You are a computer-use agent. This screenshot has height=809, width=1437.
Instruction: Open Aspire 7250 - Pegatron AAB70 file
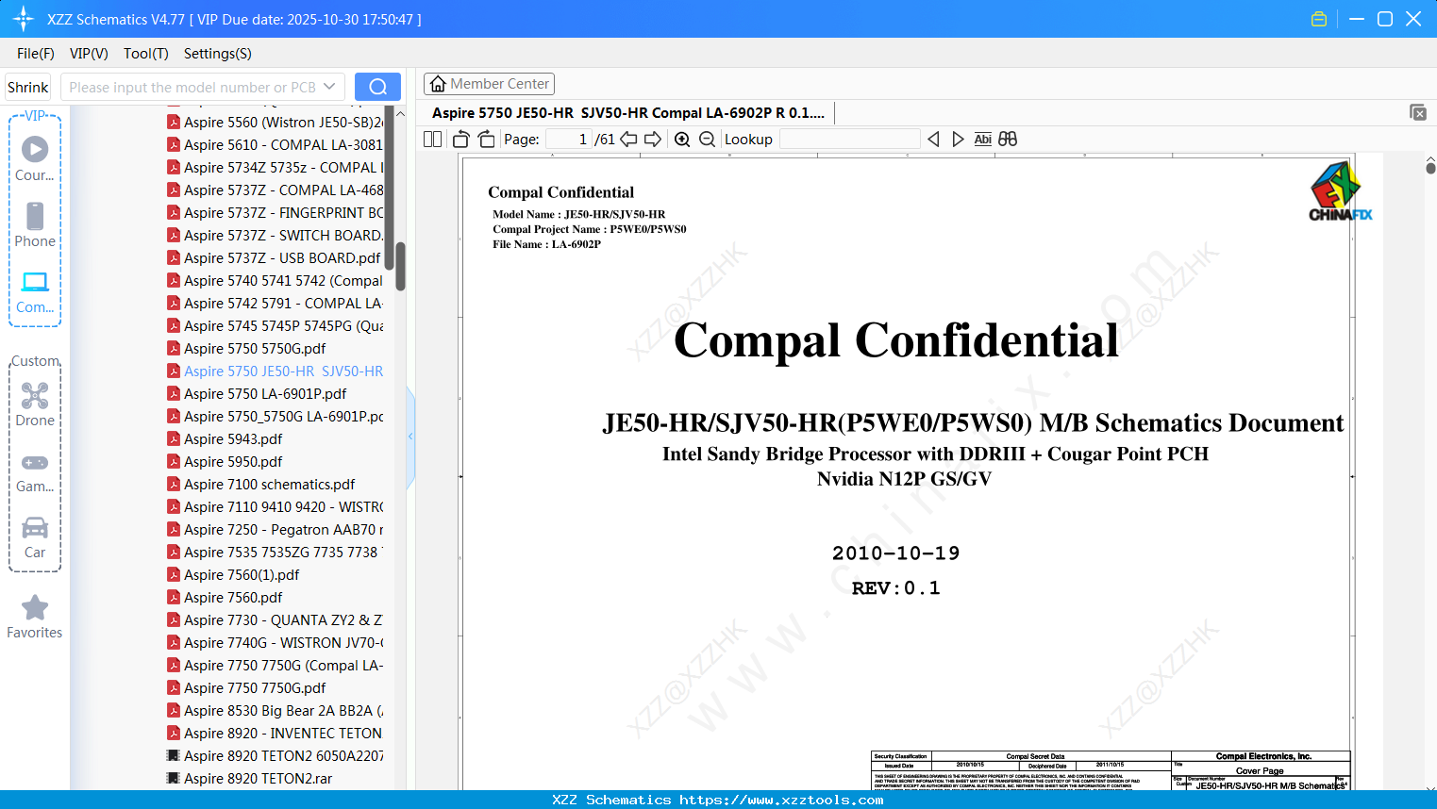coord(276,530)
